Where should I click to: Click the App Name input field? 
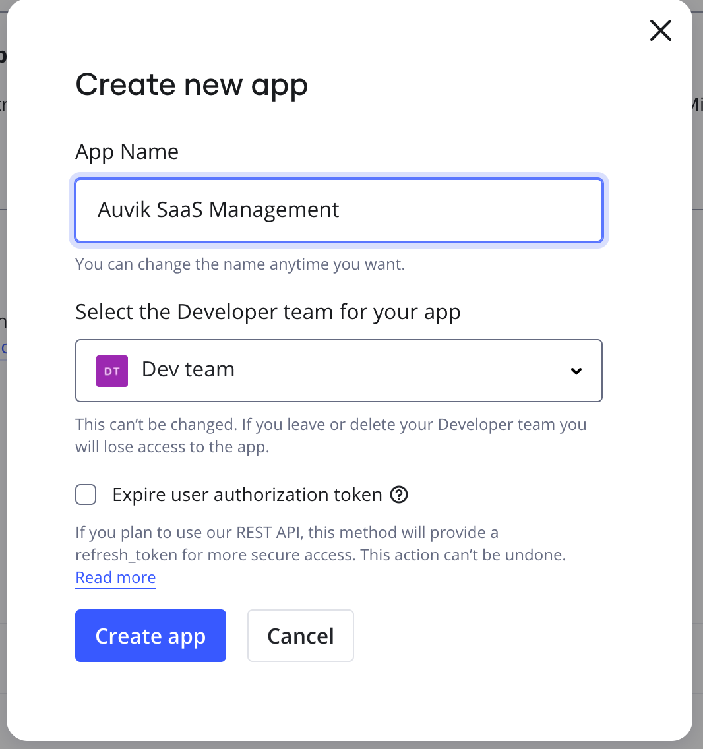pyautogui.click(x=339, y=210)
